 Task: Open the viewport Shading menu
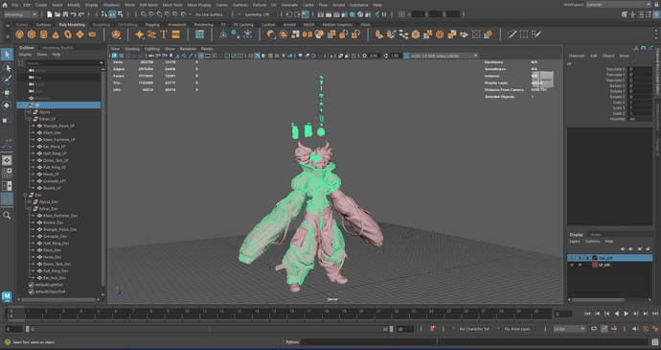click(132, 49)
